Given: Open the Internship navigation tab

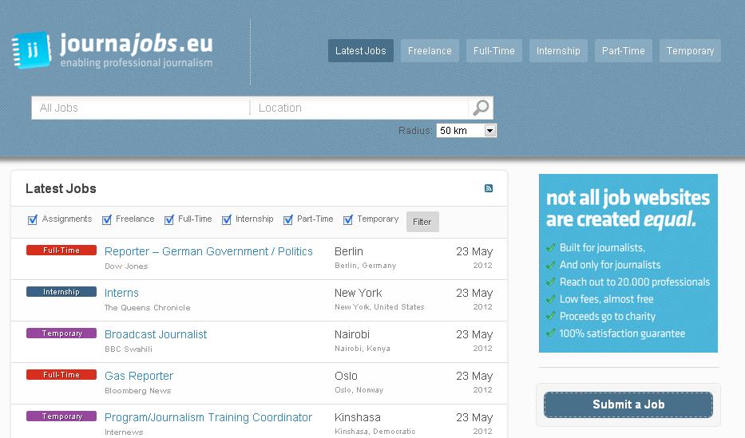Looking at the screenshot, I should pos(558,51).
